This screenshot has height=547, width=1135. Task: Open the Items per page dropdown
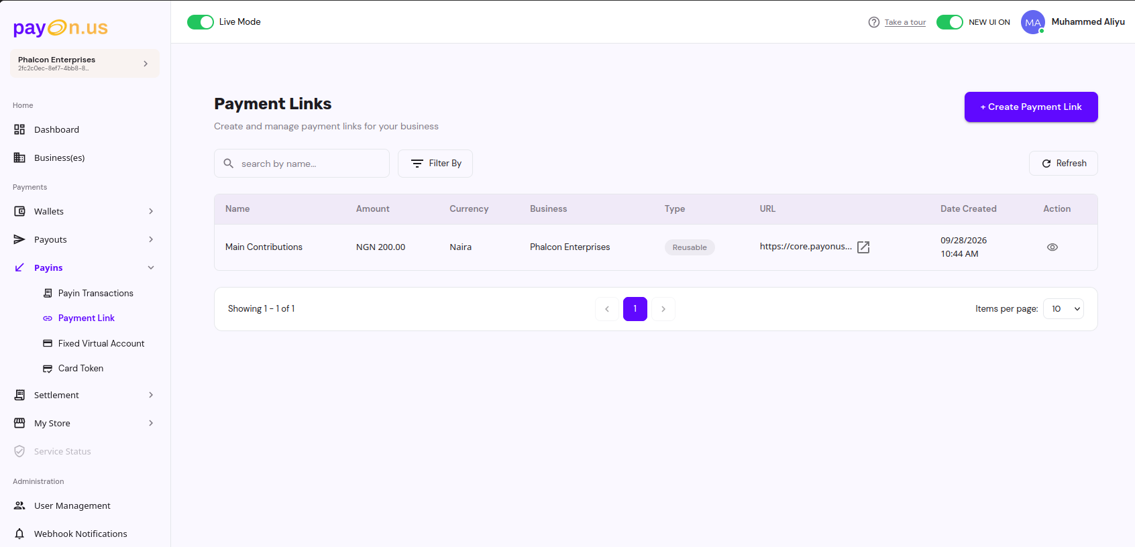(x=1064, y=308)
